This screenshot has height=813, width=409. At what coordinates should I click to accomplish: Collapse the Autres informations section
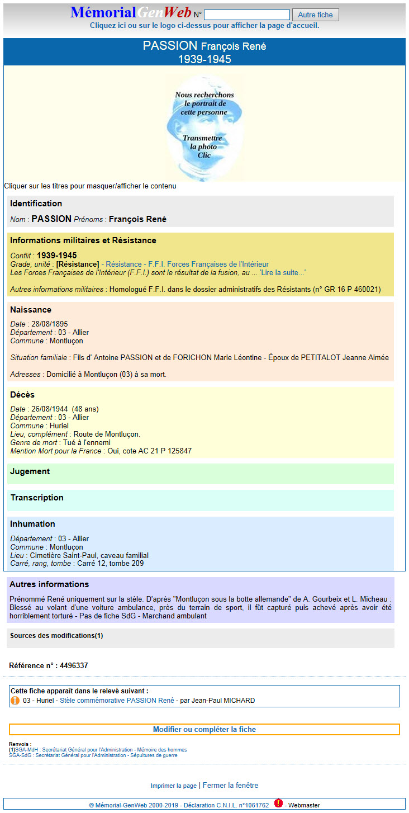point(49,584)
